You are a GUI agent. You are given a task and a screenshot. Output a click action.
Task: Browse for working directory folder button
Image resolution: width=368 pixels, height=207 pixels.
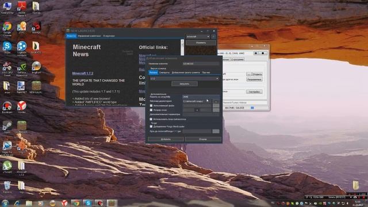(216, 101)
